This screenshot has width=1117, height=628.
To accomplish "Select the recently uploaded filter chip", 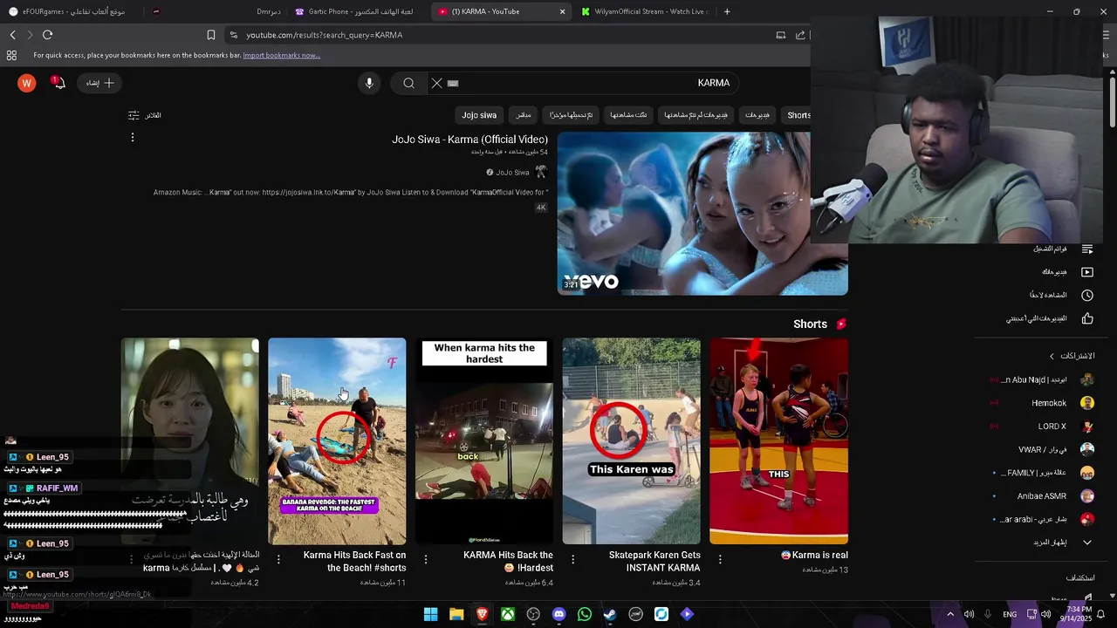I will (571, 115).
